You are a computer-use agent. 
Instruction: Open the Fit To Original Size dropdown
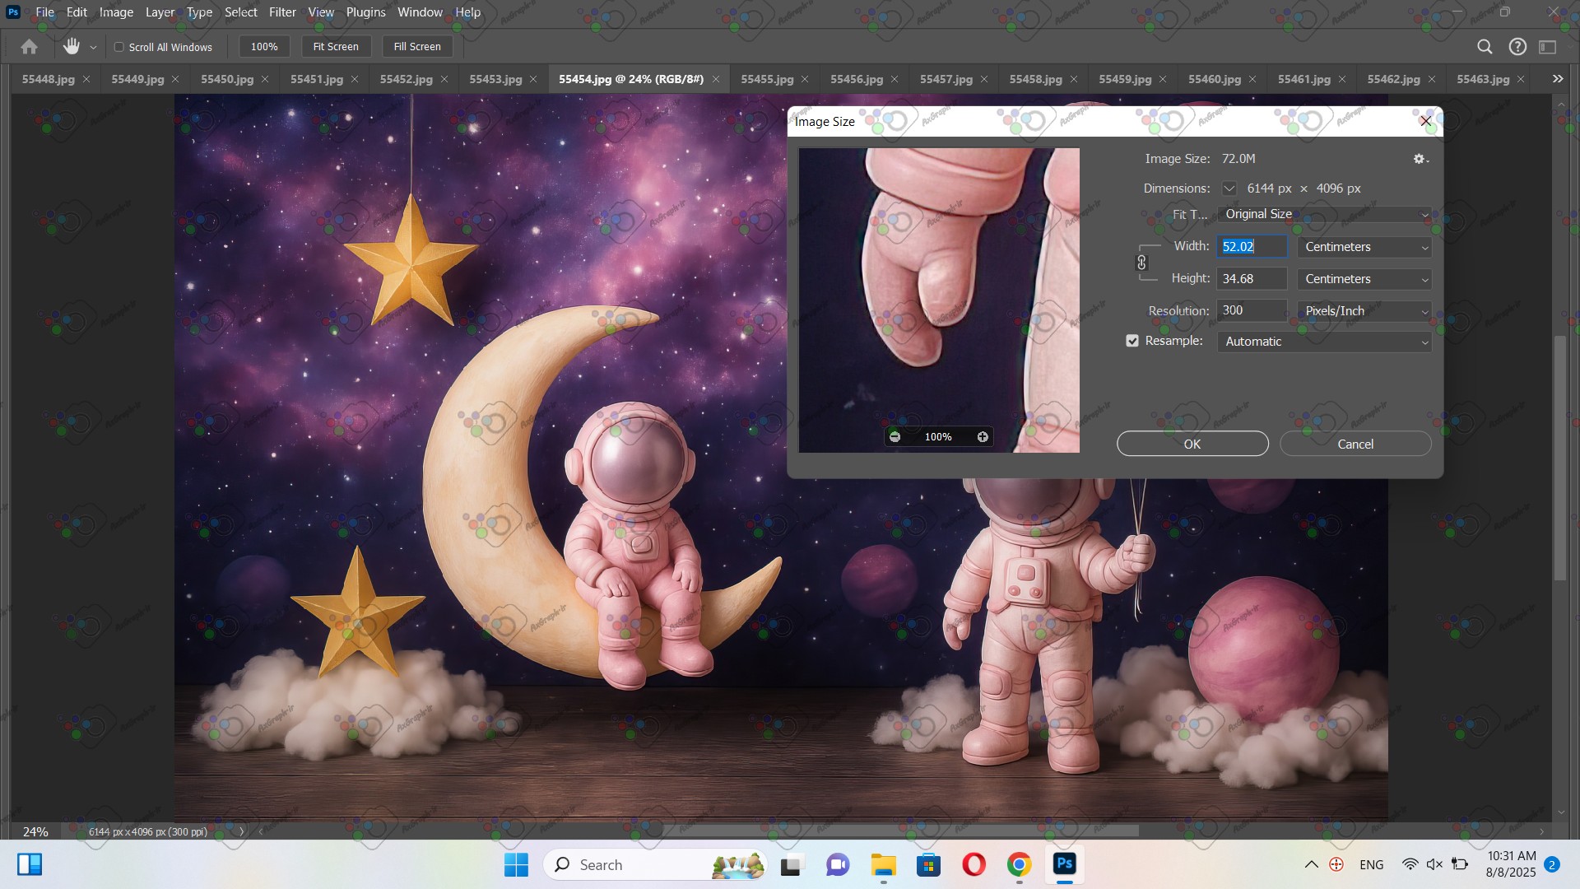1324,214
